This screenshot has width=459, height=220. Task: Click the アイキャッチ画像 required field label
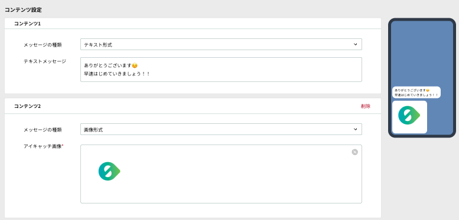pos(44,147)
